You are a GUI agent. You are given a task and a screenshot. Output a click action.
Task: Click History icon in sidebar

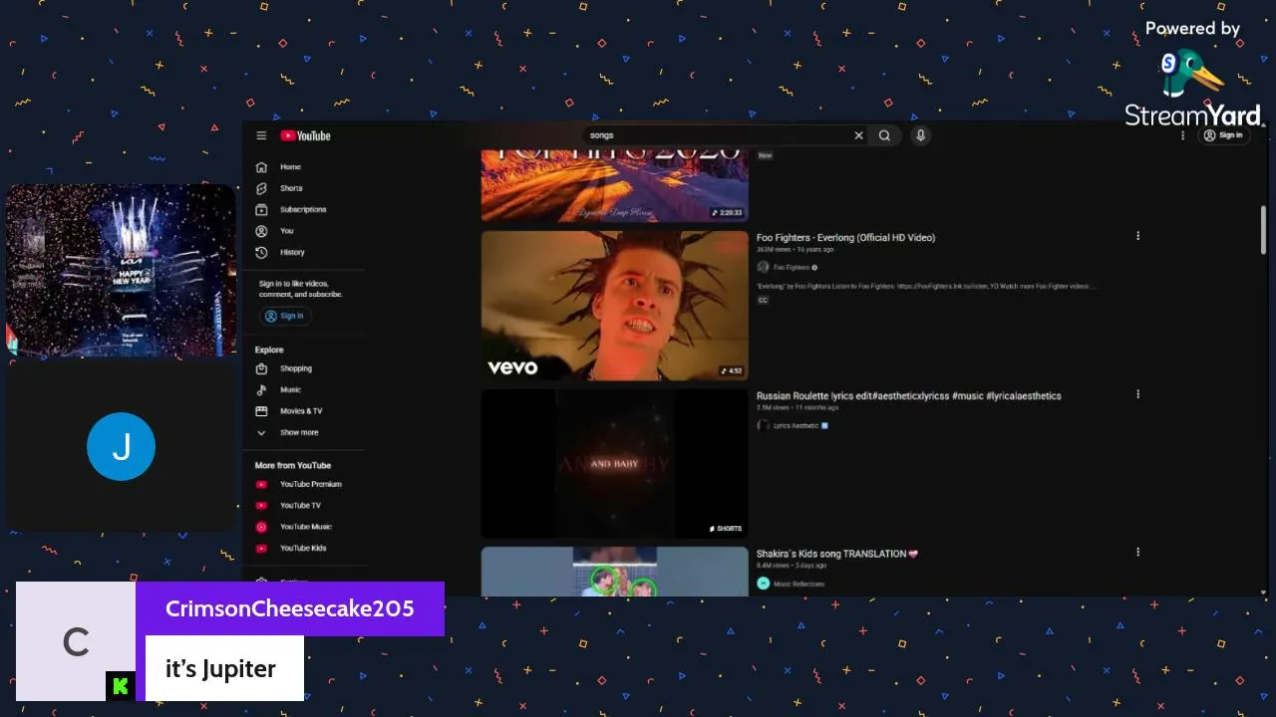[261, 253]
